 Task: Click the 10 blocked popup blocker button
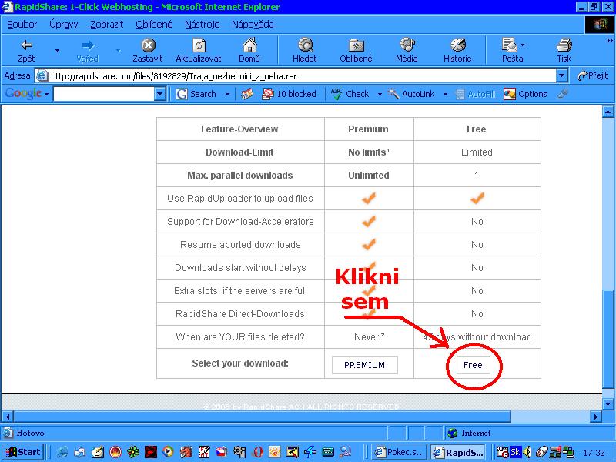[290, 94]
